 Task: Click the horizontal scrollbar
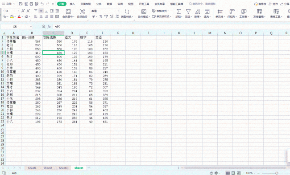point(235,168)
